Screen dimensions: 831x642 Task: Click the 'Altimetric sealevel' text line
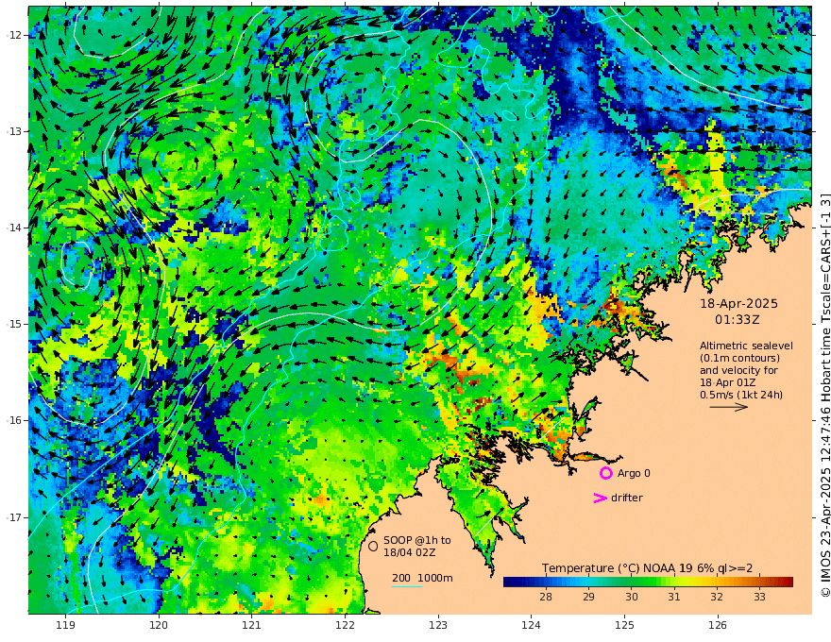[746, 346]
